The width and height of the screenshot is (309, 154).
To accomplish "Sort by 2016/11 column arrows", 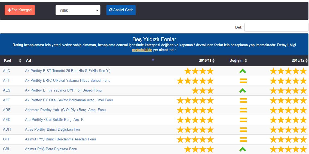I will coord(213,61).
